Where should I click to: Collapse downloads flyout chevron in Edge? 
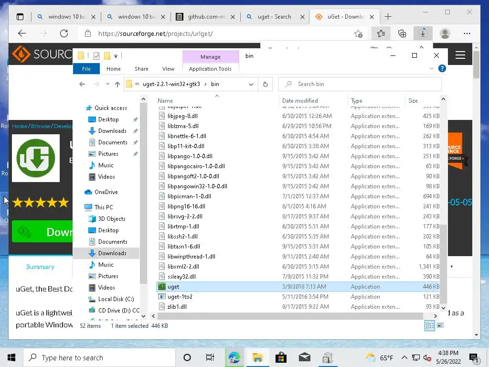point(421,47)
